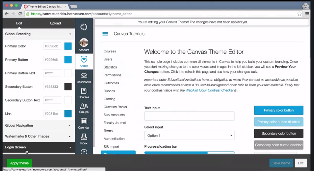314x171 pixels.
Task: Open Authentication in the account menu
Action: click(x=114, y=139)
